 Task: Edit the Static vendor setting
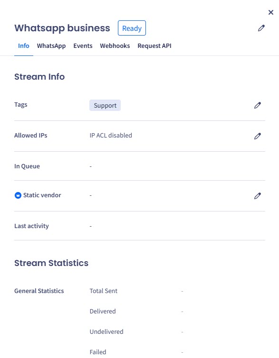point(257,196)
